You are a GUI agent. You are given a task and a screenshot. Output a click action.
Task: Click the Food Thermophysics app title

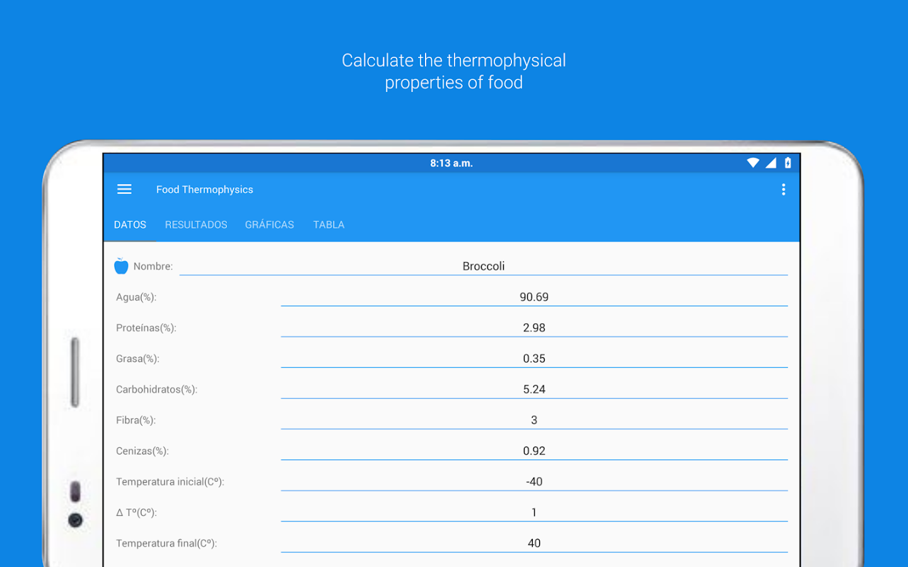point(204,190)
